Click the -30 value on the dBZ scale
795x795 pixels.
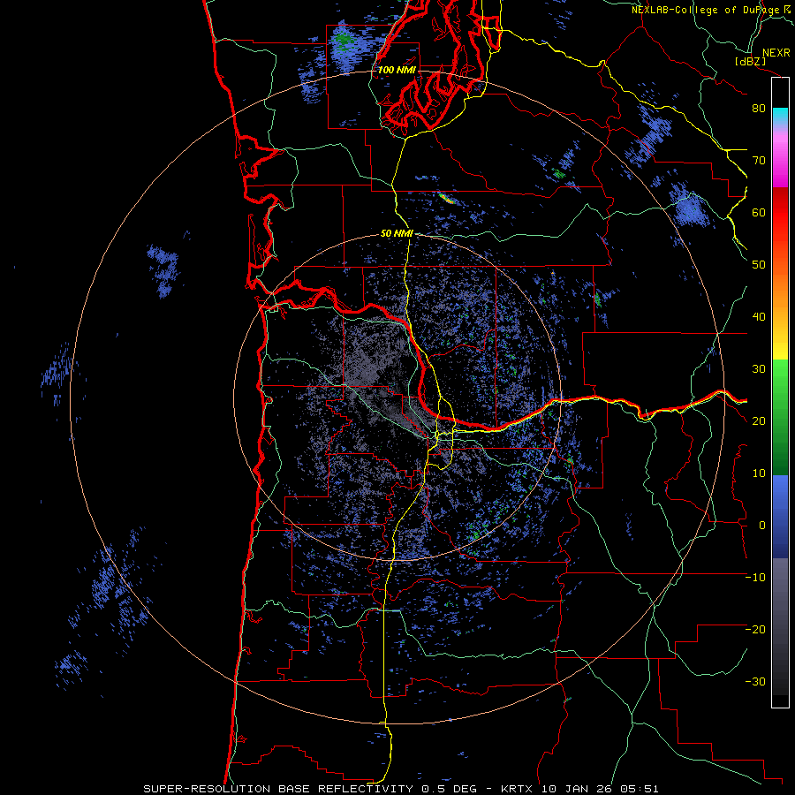755,682
